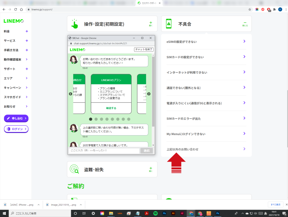This screenshot has width=288, height=217.
Task: Open Adobe Illustrator from the taskbar
Action: point(173,213)
